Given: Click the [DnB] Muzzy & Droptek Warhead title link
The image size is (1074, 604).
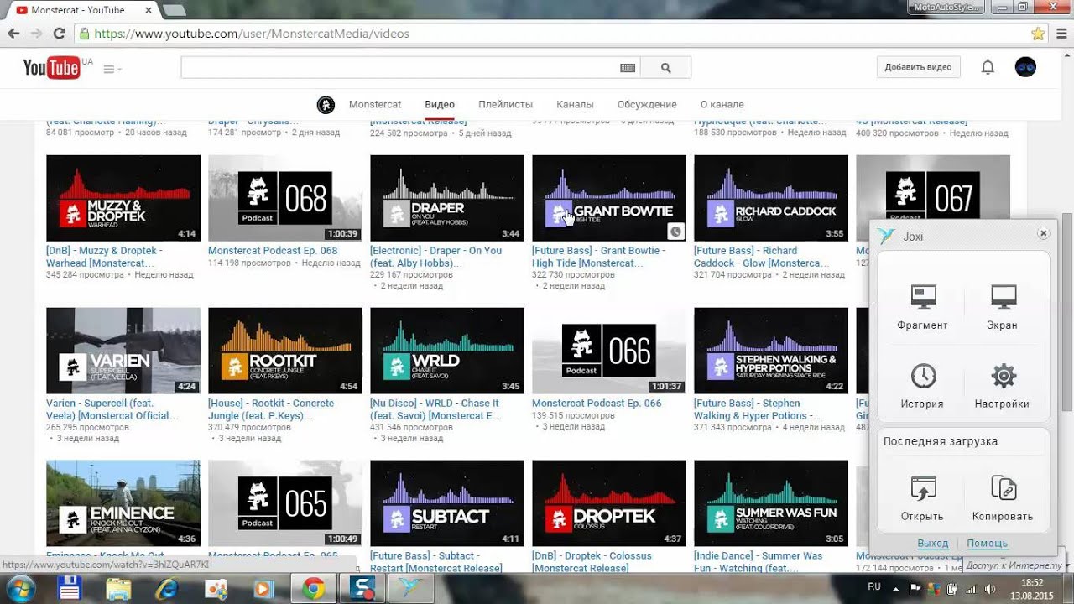Looking at the screenshot, I should pyautogui.click(x=105, y=257).
